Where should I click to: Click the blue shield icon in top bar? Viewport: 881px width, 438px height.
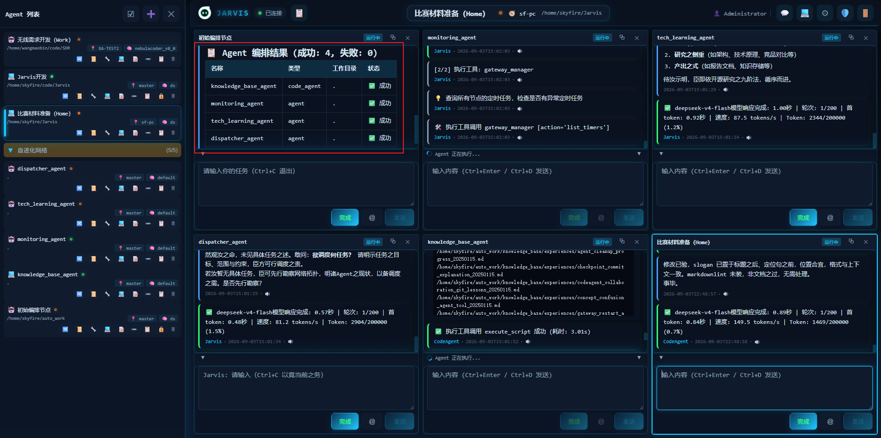coord(845,13)
